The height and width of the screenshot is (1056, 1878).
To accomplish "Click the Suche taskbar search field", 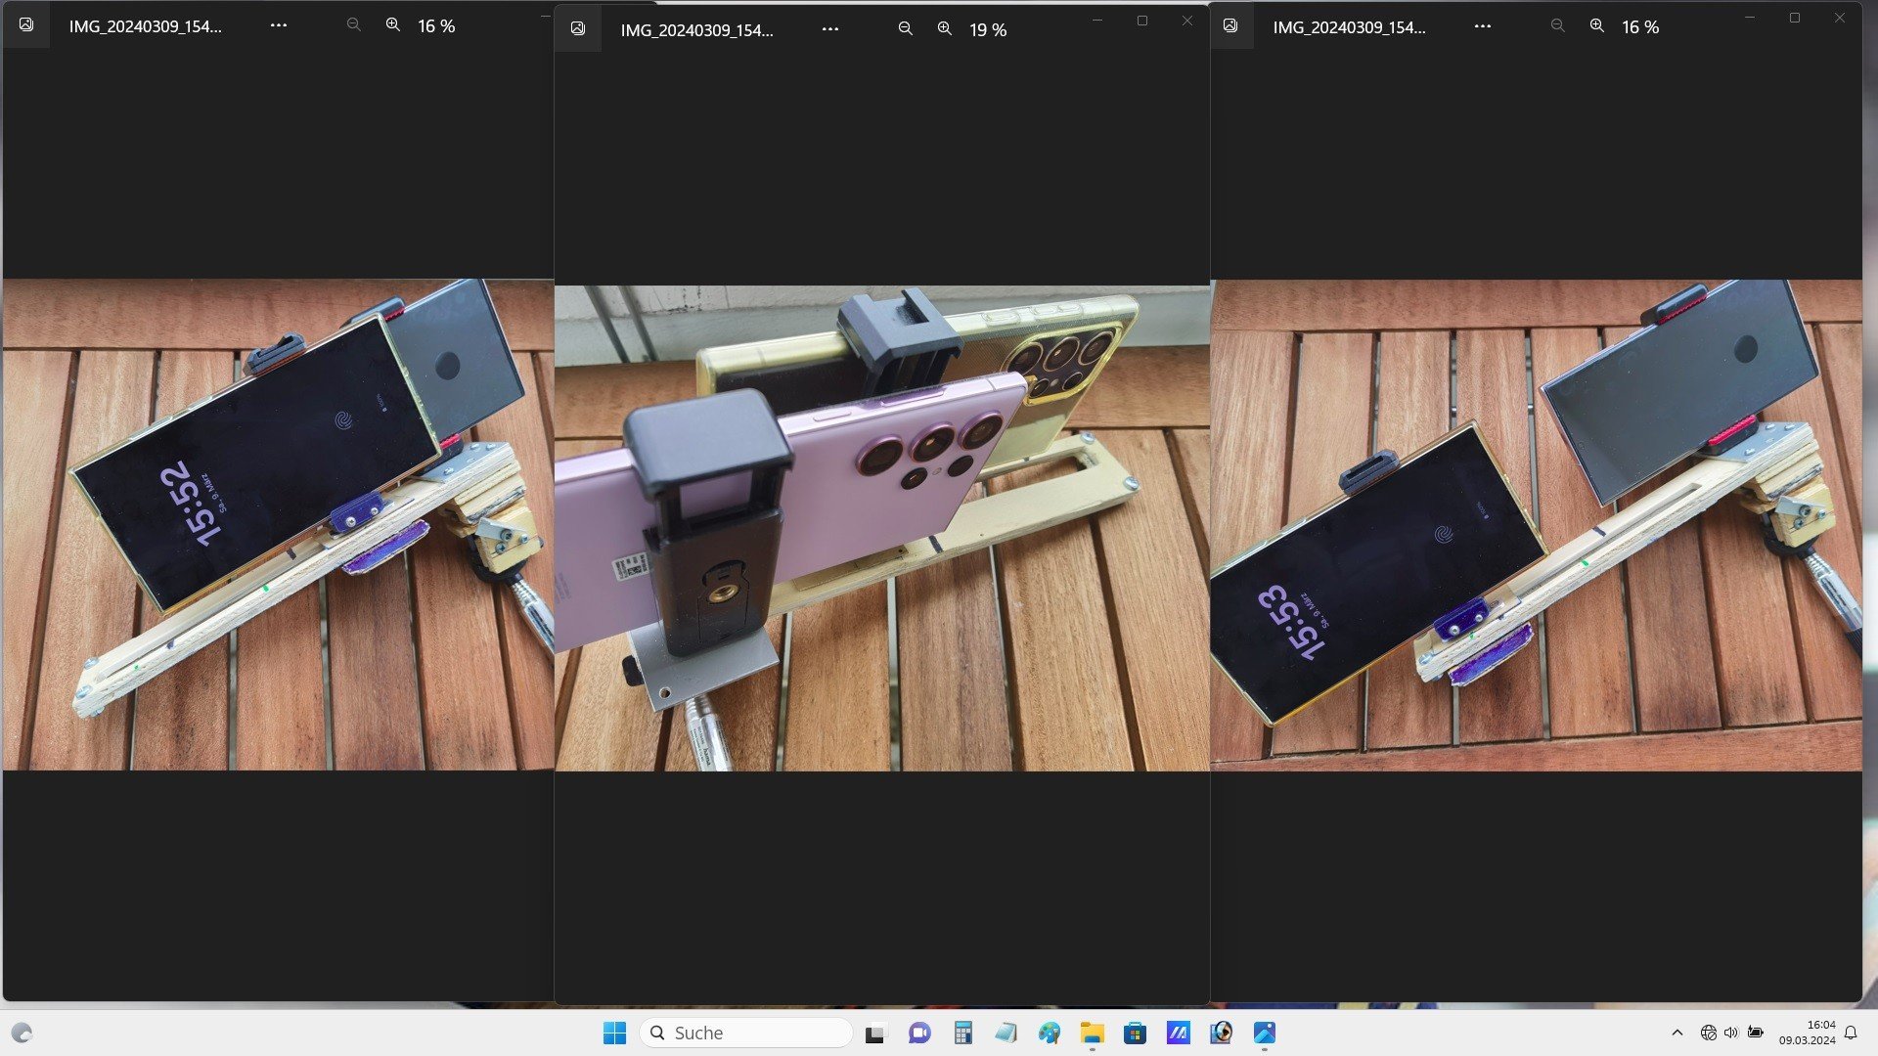I will click(748, 1033).
